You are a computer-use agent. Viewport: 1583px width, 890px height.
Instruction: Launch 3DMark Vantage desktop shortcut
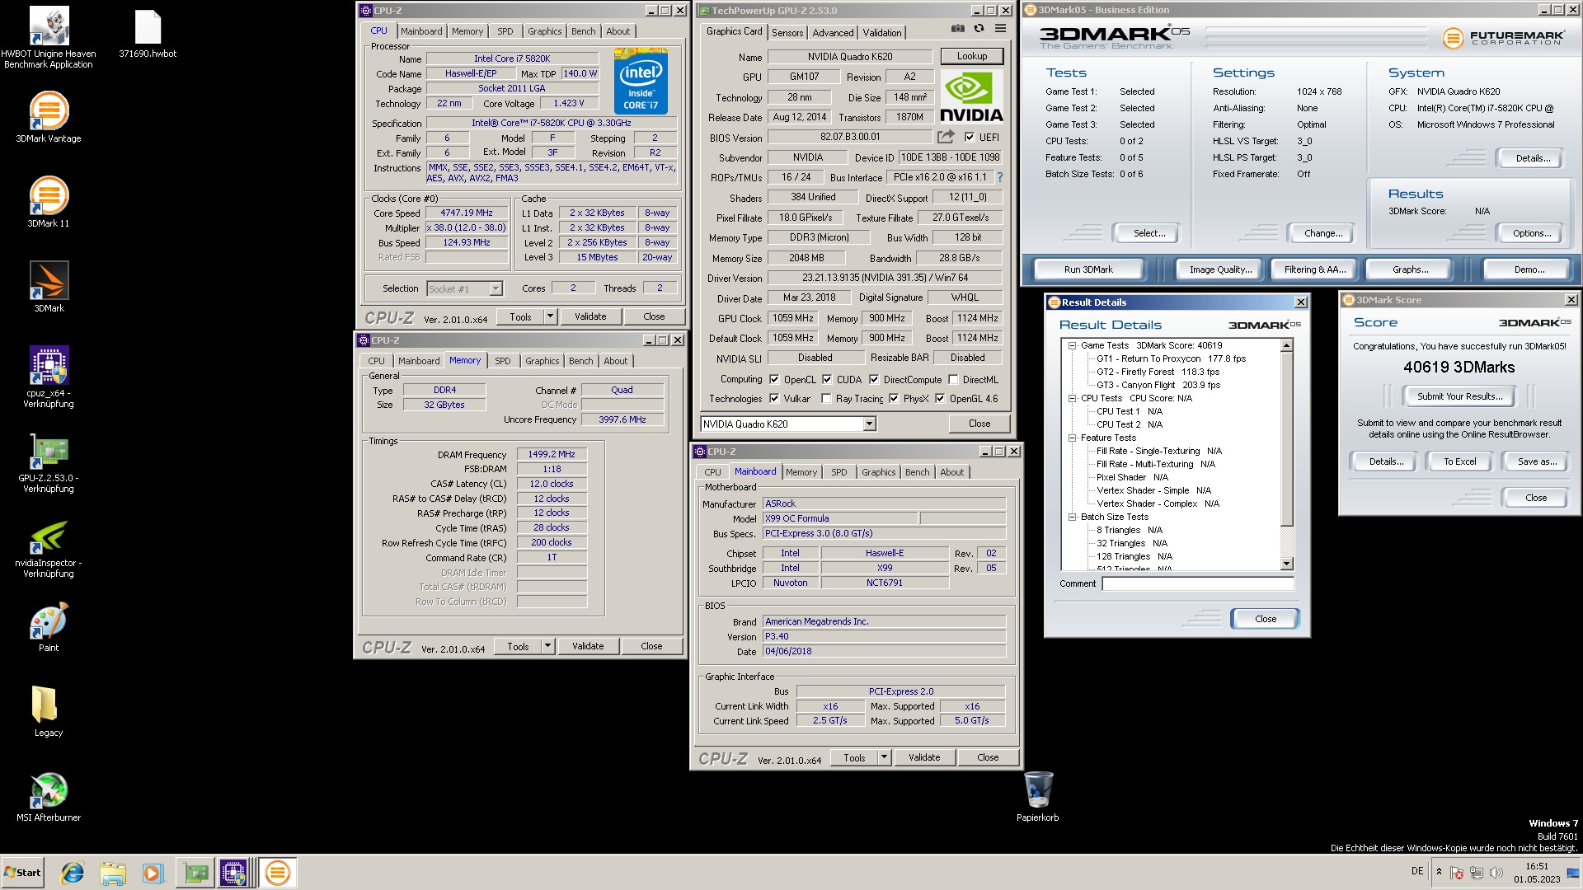pyautogui.click(x=49, y=117)
